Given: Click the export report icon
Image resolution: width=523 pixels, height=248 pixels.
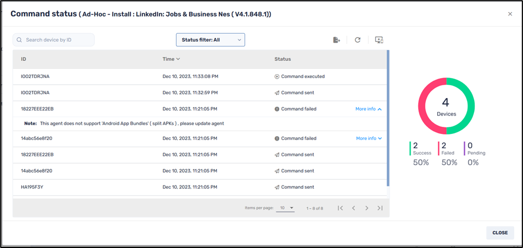Looking at the screenshot, I should [336, 40].
